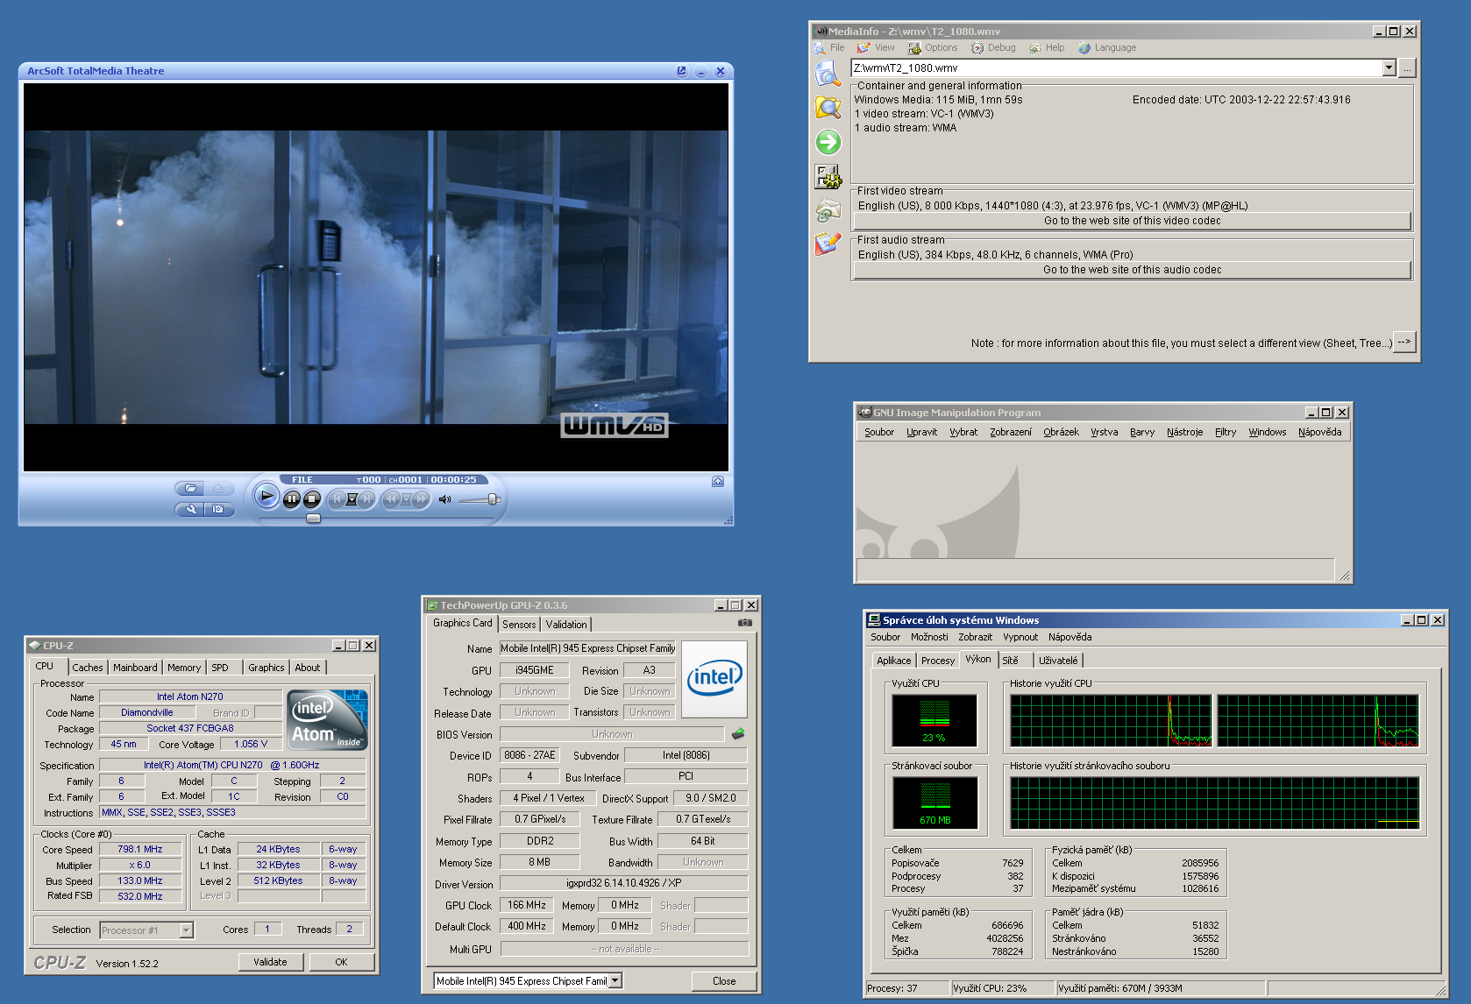Click GPU-Z BIOS save icon
This screenshot has height=1004, width=1471.
click(738, 734)
